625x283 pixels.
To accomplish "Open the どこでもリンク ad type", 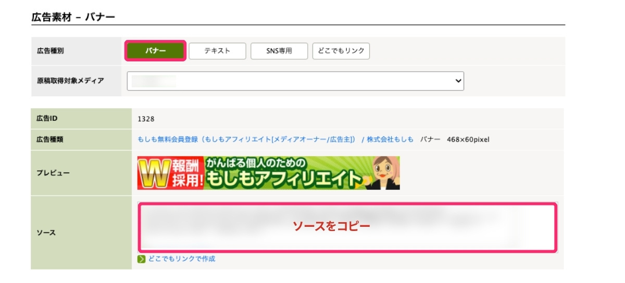I will point(341,51).
